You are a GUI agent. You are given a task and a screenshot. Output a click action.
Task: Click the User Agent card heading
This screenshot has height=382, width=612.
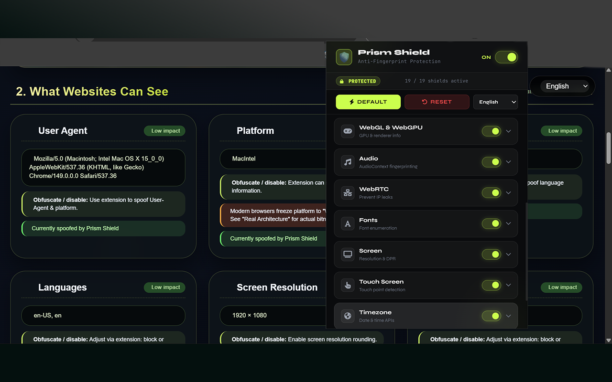click(x=63, y=131)
